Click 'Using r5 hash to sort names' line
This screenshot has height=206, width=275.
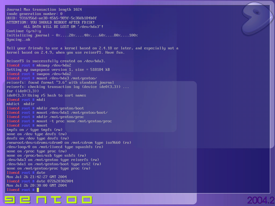pyautogui.click(x=46, y=95)
